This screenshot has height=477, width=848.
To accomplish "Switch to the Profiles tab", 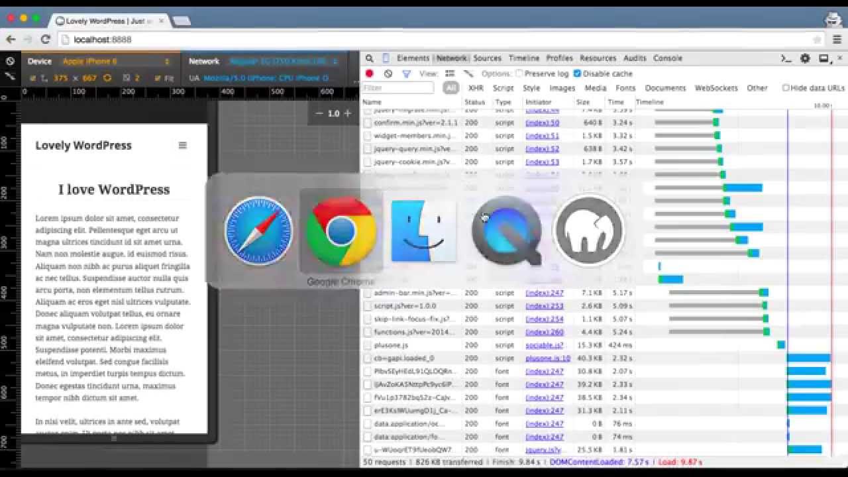I will pyautogui.click(x=559, y=58).
